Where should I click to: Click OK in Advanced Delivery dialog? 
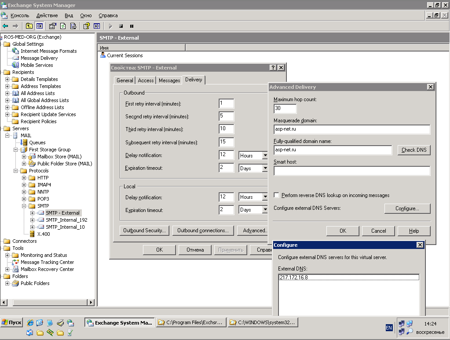pos(343,231)
